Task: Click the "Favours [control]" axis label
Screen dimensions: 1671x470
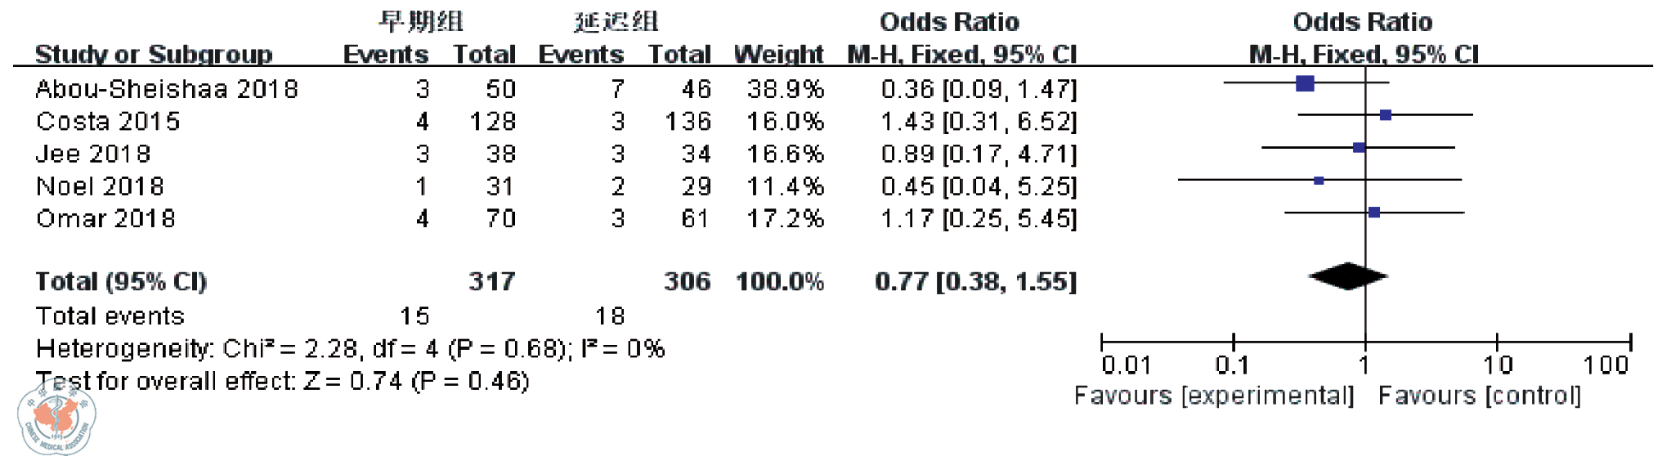Action: [x=1480, y=396]
